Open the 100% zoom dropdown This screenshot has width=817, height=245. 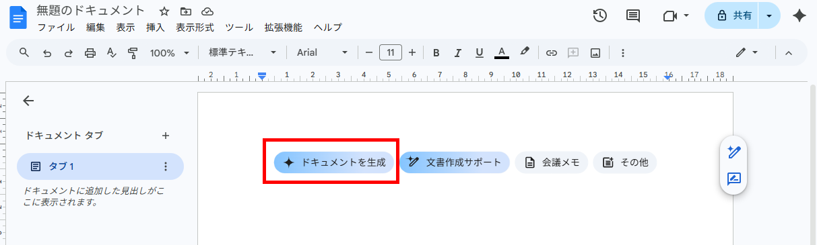[x=169, y=52]
